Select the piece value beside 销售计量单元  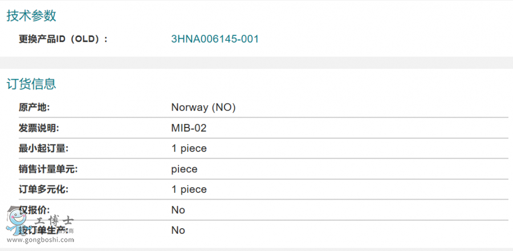184,169
